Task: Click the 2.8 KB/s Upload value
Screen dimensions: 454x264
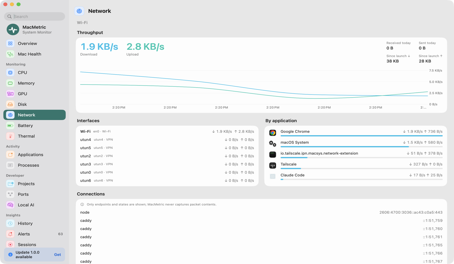Action: (145, 47)
